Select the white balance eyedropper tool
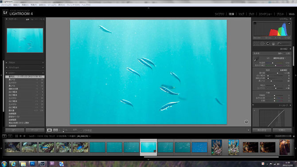Viewport: 297px width, 167px height. (x=256, y=60)
